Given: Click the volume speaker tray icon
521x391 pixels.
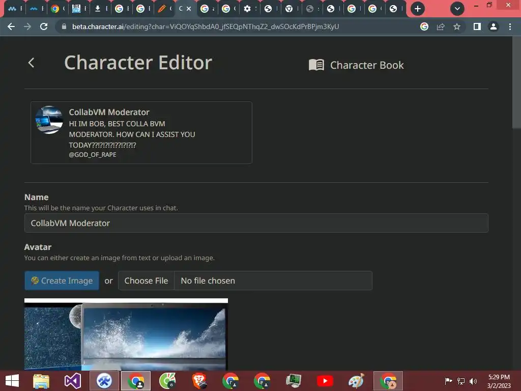Looking at the screenshot, I should [473, 381].
